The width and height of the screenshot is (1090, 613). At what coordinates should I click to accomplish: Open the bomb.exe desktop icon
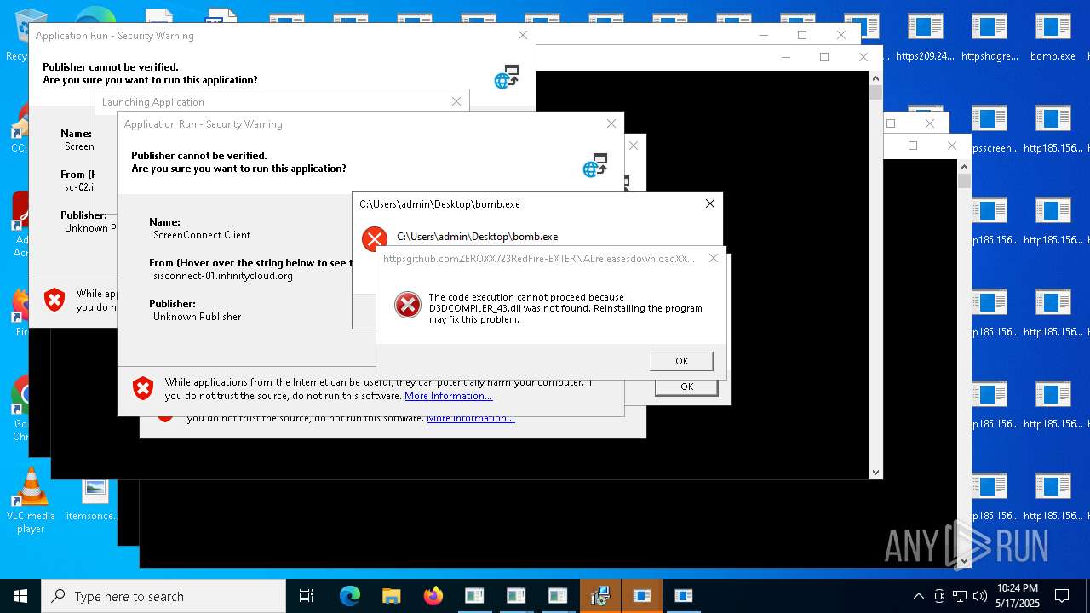click(1053, 37)
